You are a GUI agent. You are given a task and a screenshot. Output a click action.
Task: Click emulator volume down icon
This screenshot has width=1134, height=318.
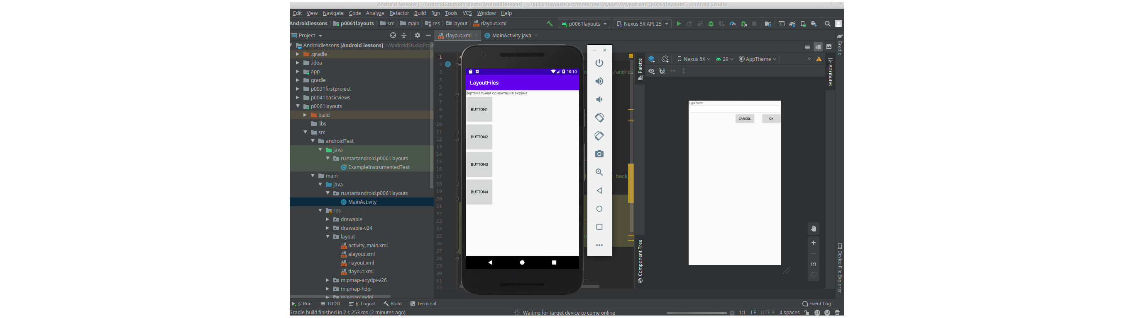tap(599, 100)
